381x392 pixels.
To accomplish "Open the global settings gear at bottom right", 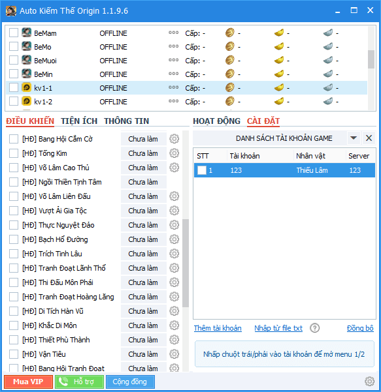I will click(x=369, y=382).
